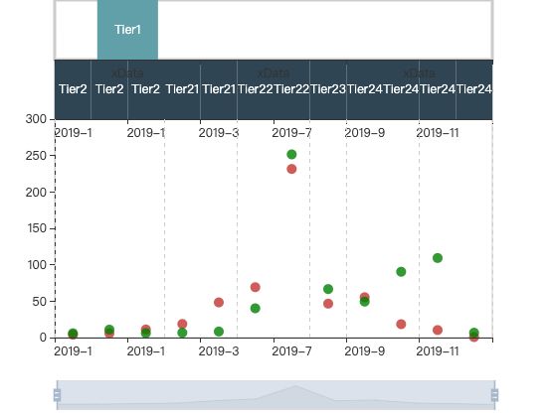Click the green dot above 100 at 2019-11
Image resolution: width=547 pixels, height=417 pixels.
pyautogui.click(x=438, y=258)
